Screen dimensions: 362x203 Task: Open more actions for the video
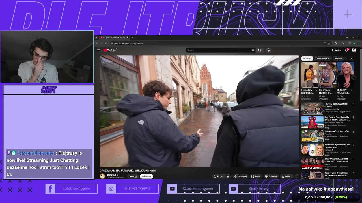coord(297,176)
